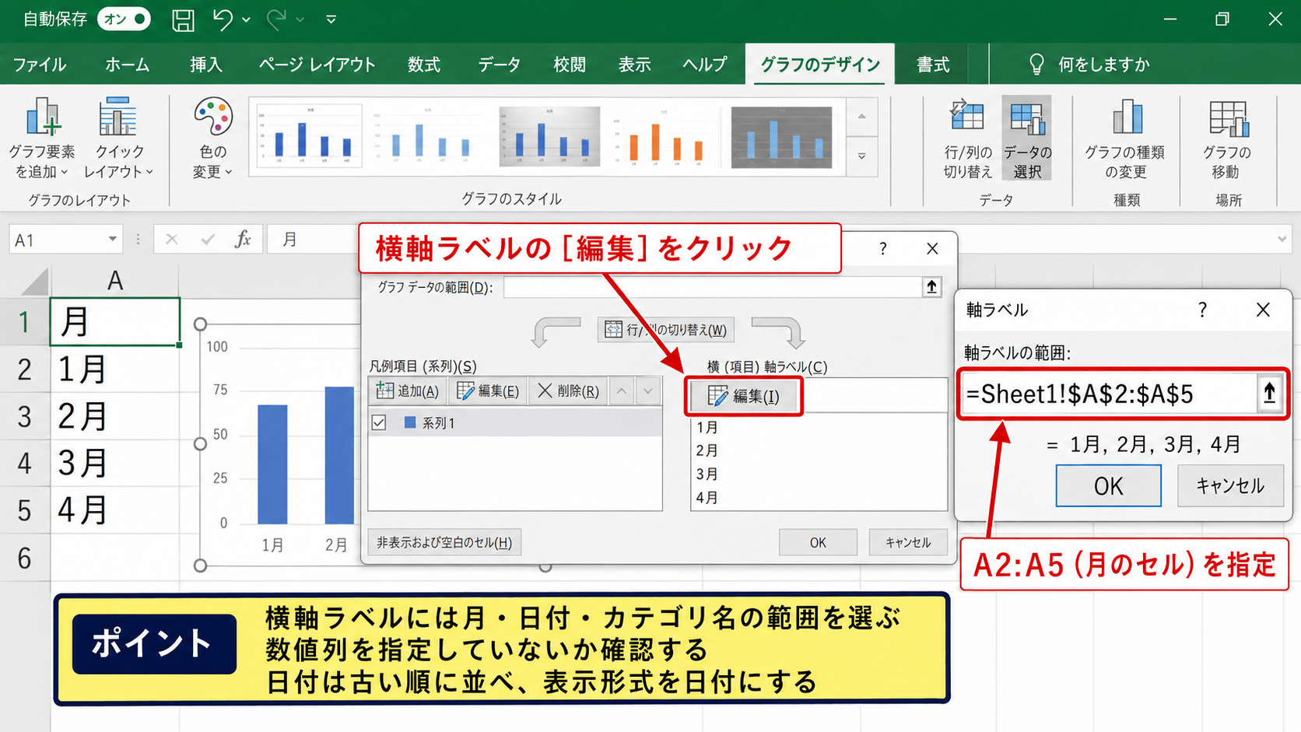Move series up with the arrow button
This screenshot has width=1301, height=732.
tap(621, 391)
